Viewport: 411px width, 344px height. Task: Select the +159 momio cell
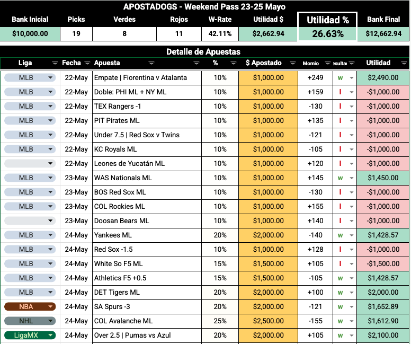tap(315, 92)
